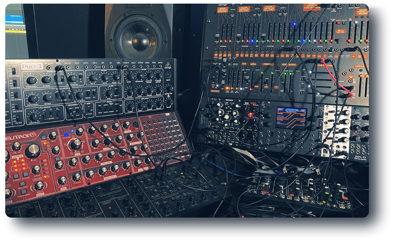The height and width of the screenshot is (243, 400).
Task: Turn the Neutron Env Depth knob
Action: pos(62,180)
